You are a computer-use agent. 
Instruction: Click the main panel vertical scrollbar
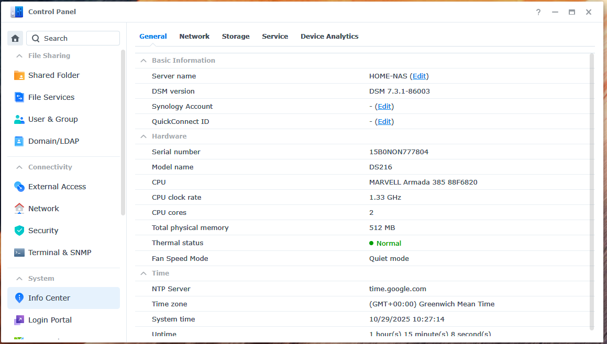point(591,192)
